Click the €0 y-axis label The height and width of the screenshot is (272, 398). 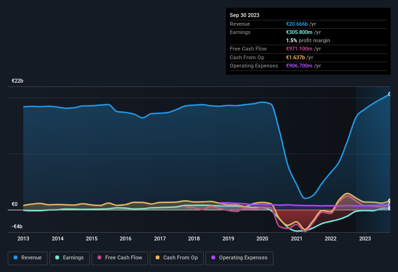[x=15, y=204]
